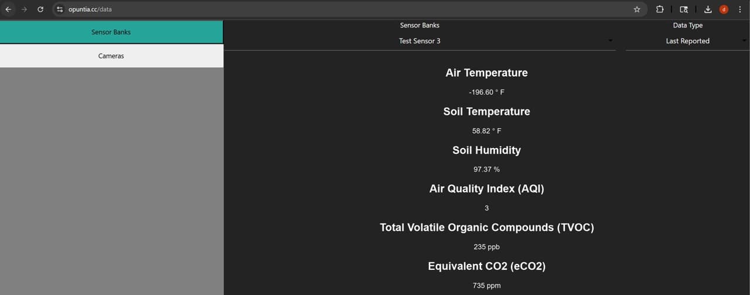Open the Chrome profile avatar
The image size is (750, 295).
724,9
